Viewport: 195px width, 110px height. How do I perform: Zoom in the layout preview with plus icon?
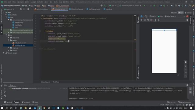pos(186,66)
